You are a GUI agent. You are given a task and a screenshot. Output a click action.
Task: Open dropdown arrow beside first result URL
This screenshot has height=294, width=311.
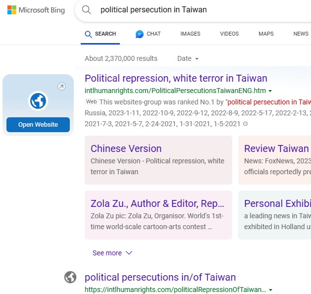pos(270,91)
